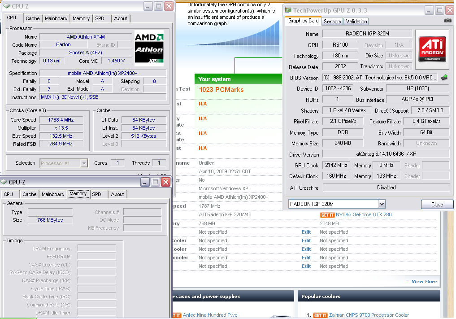Open Mainboard tab in top CPU-Z window
This screenshot has height=319, width=456.
coord(56,18)
